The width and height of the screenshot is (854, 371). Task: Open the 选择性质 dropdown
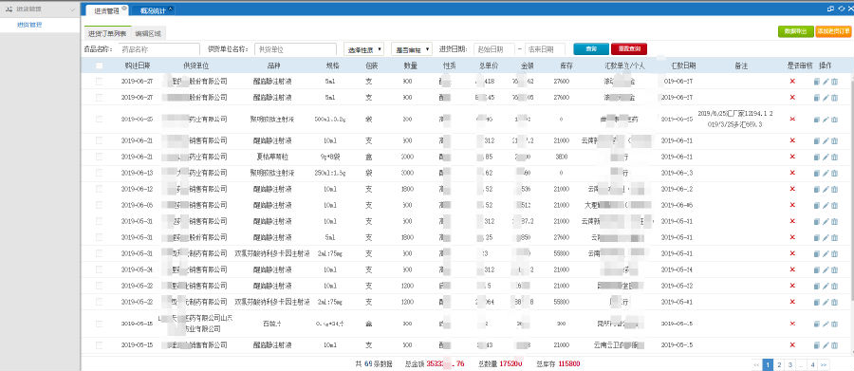click(363, 49)
